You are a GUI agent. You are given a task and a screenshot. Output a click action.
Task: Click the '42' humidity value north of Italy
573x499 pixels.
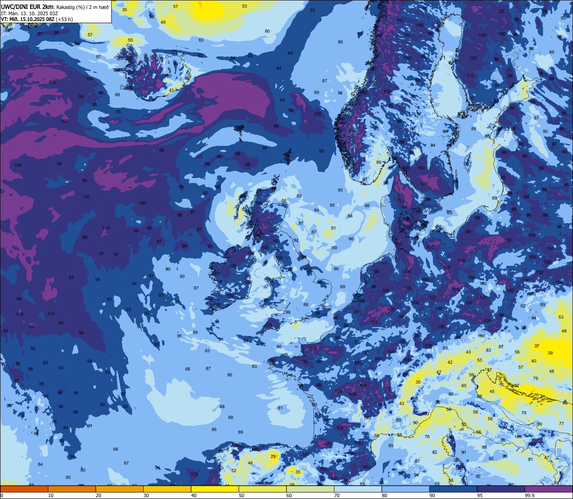point(450,362)
